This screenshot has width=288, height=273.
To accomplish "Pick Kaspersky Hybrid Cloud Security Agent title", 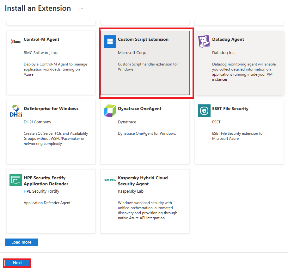I will coord(143,181).
